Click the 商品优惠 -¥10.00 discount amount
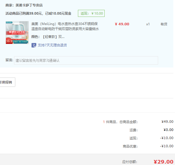This screenshot has width=175, height=165. point(167,146)
